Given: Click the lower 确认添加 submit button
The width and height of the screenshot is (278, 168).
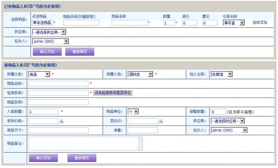Looking at the screenshot, I should click(43, 158).
